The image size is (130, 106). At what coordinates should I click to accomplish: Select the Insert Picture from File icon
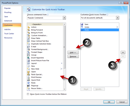click(x=29, y=60)
